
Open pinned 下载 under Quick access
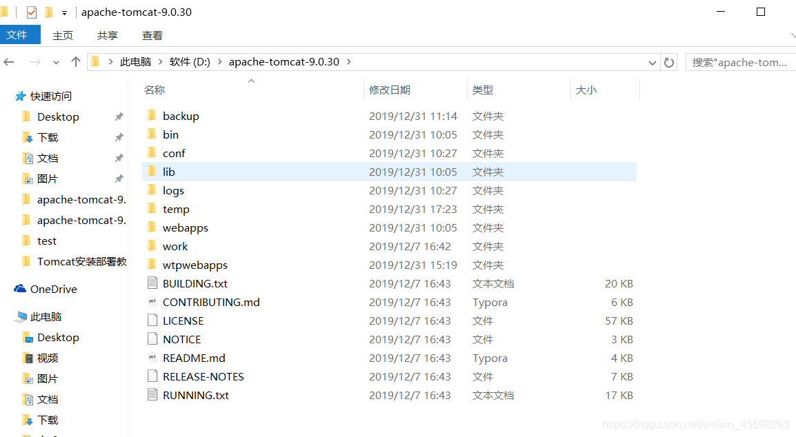coord(48,138)
